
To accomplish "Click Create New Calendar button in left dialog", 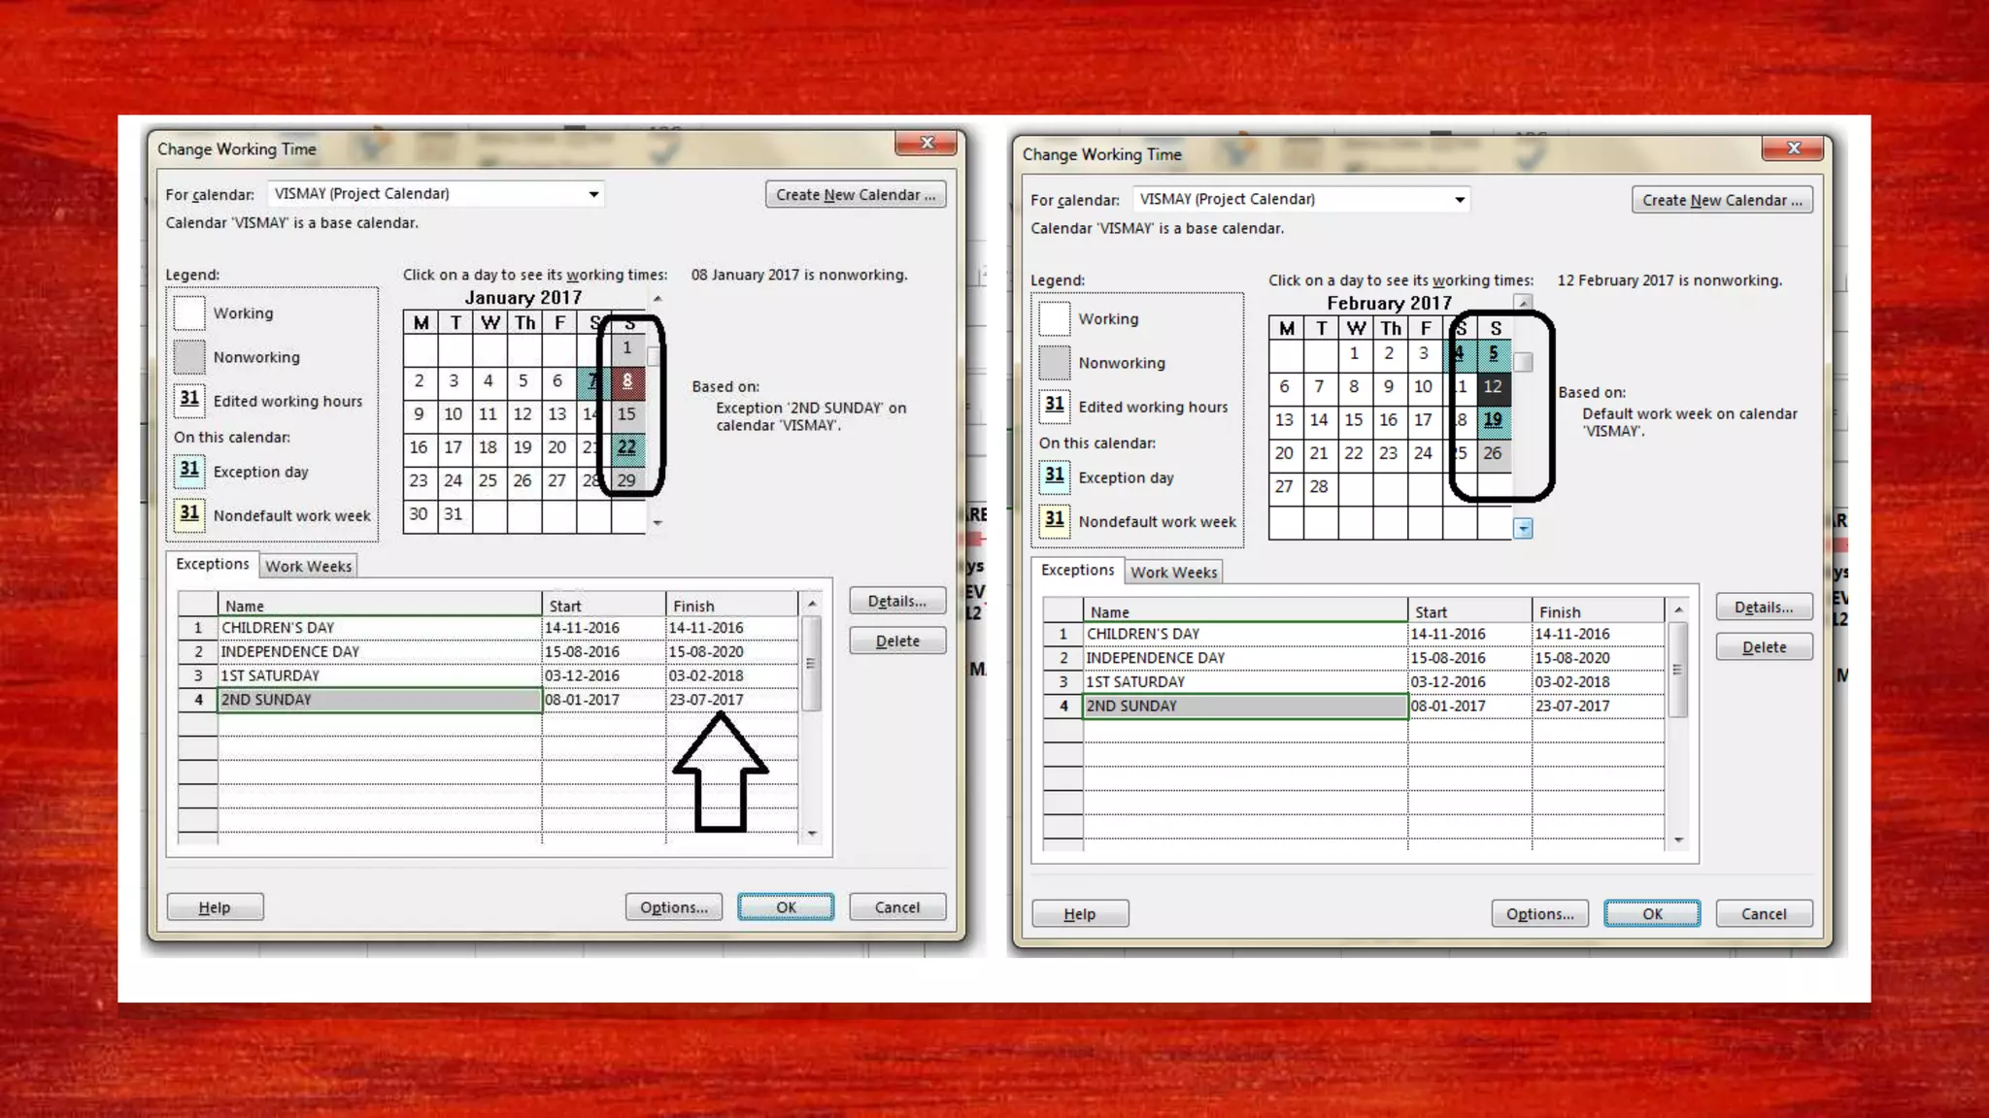I will 855,195.
